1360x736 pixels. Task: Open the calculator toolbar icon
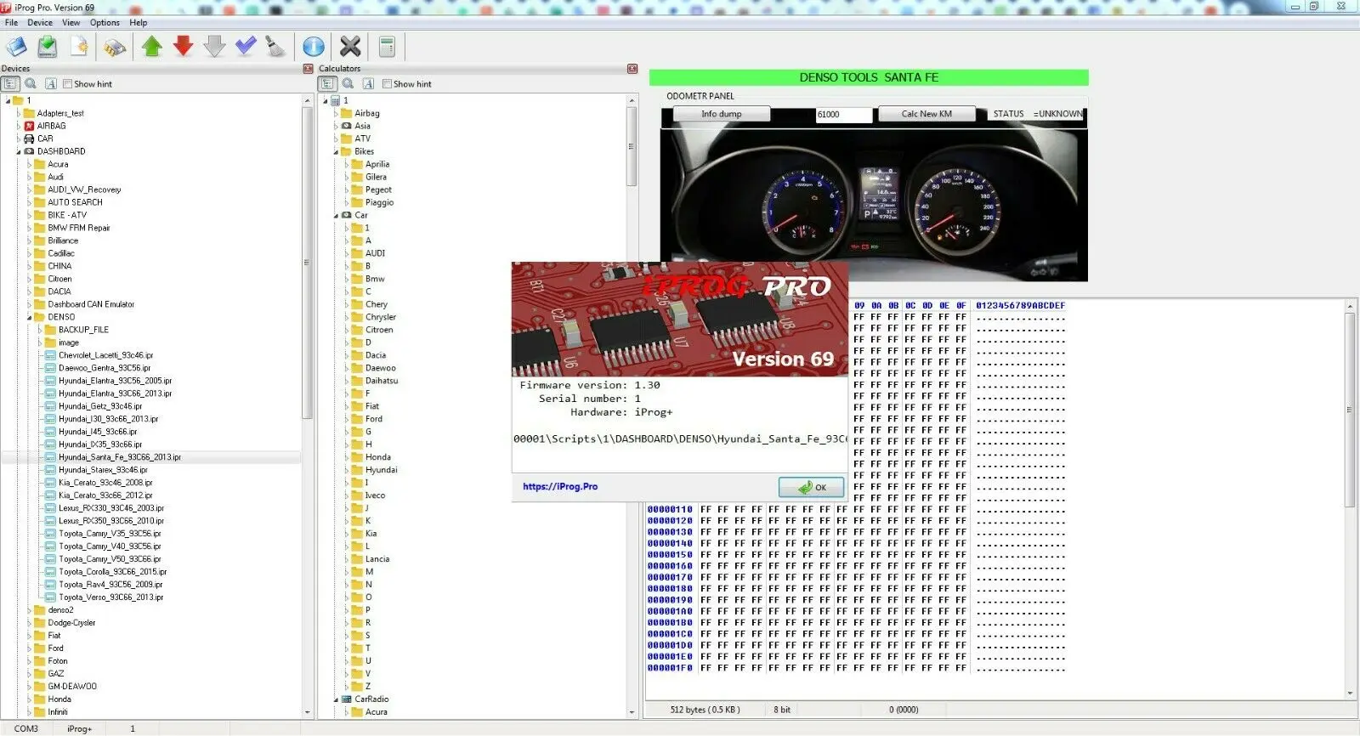tap(387, 47)
